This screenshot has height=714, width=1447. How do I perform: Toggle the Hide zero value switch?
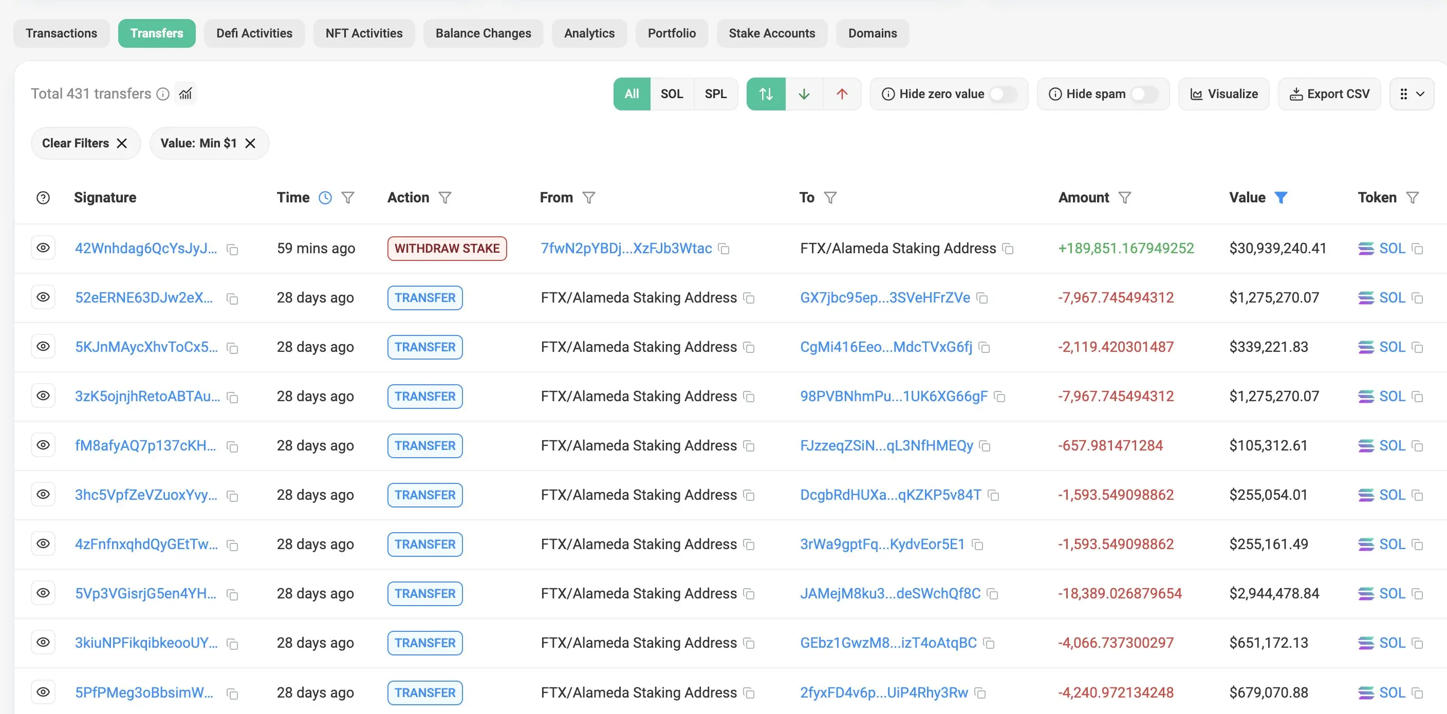(x=1003, y=93)
